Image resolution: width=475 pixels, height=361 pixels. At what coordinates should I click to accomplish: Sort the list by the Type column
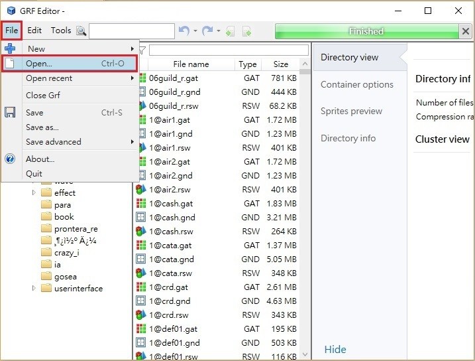coord(248,64)
